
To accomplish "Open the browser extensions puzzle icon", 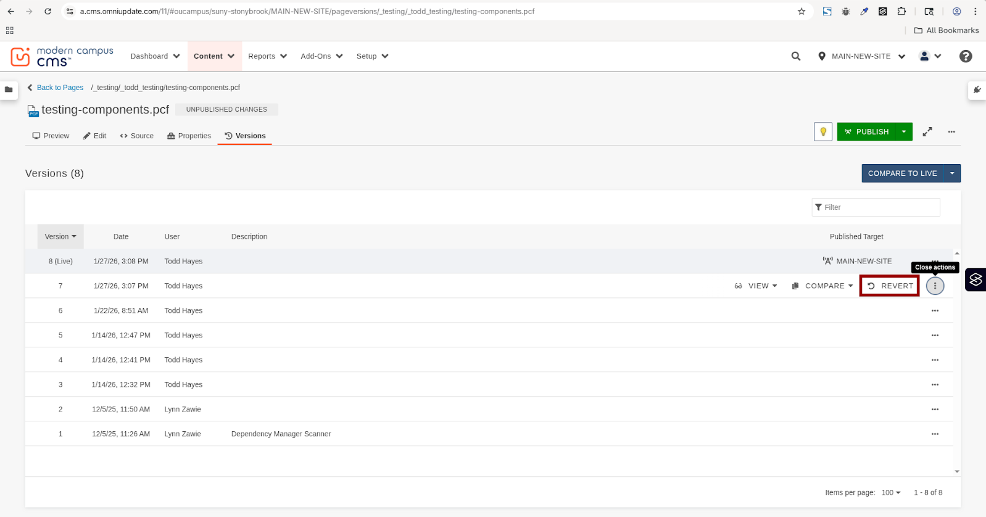I will (901, 11).
